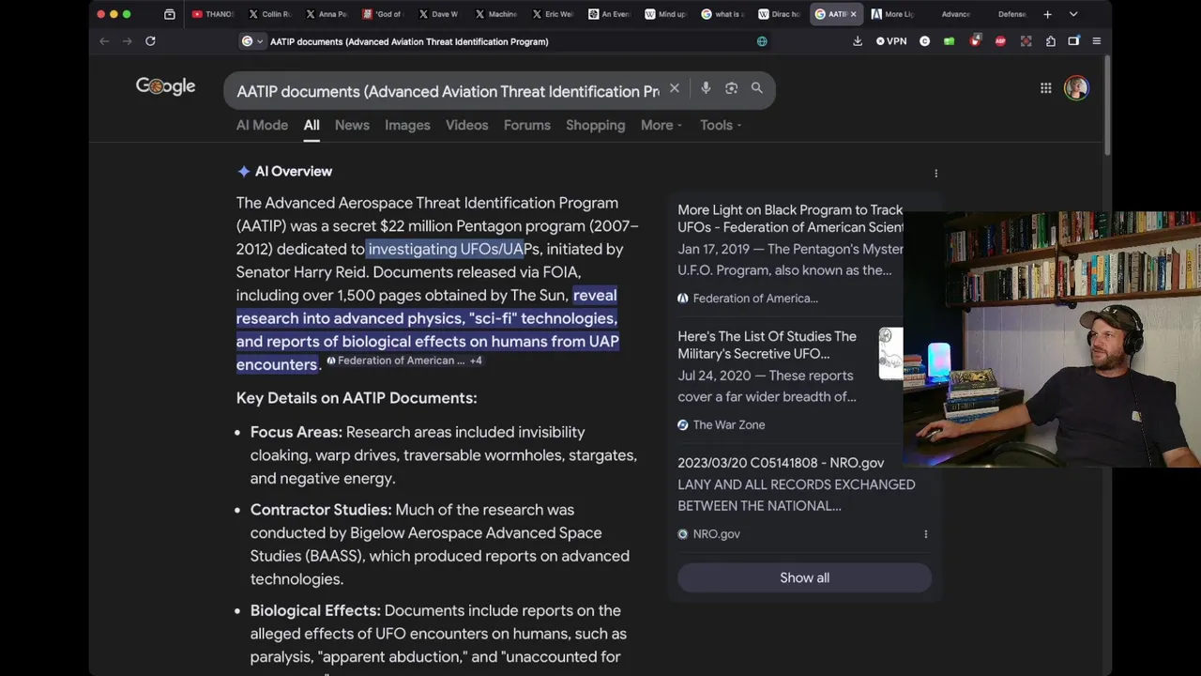Open NRO.gov result three-dot menu
This screenshot has width=1201, height=676.
[x=925, y=534]
